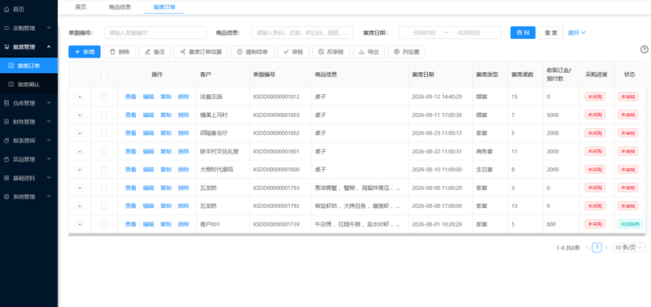Go to next page arrow
The image size is (651, 307).
click(x=606, y=248)
